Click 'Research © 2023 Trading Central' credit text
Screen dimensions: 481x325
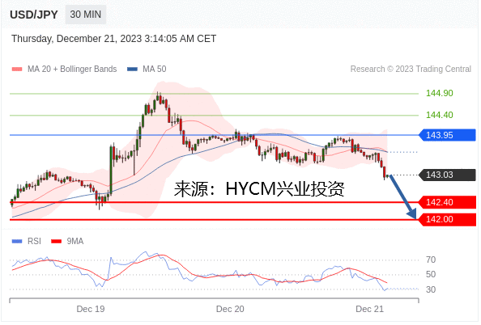coord(411,70)
